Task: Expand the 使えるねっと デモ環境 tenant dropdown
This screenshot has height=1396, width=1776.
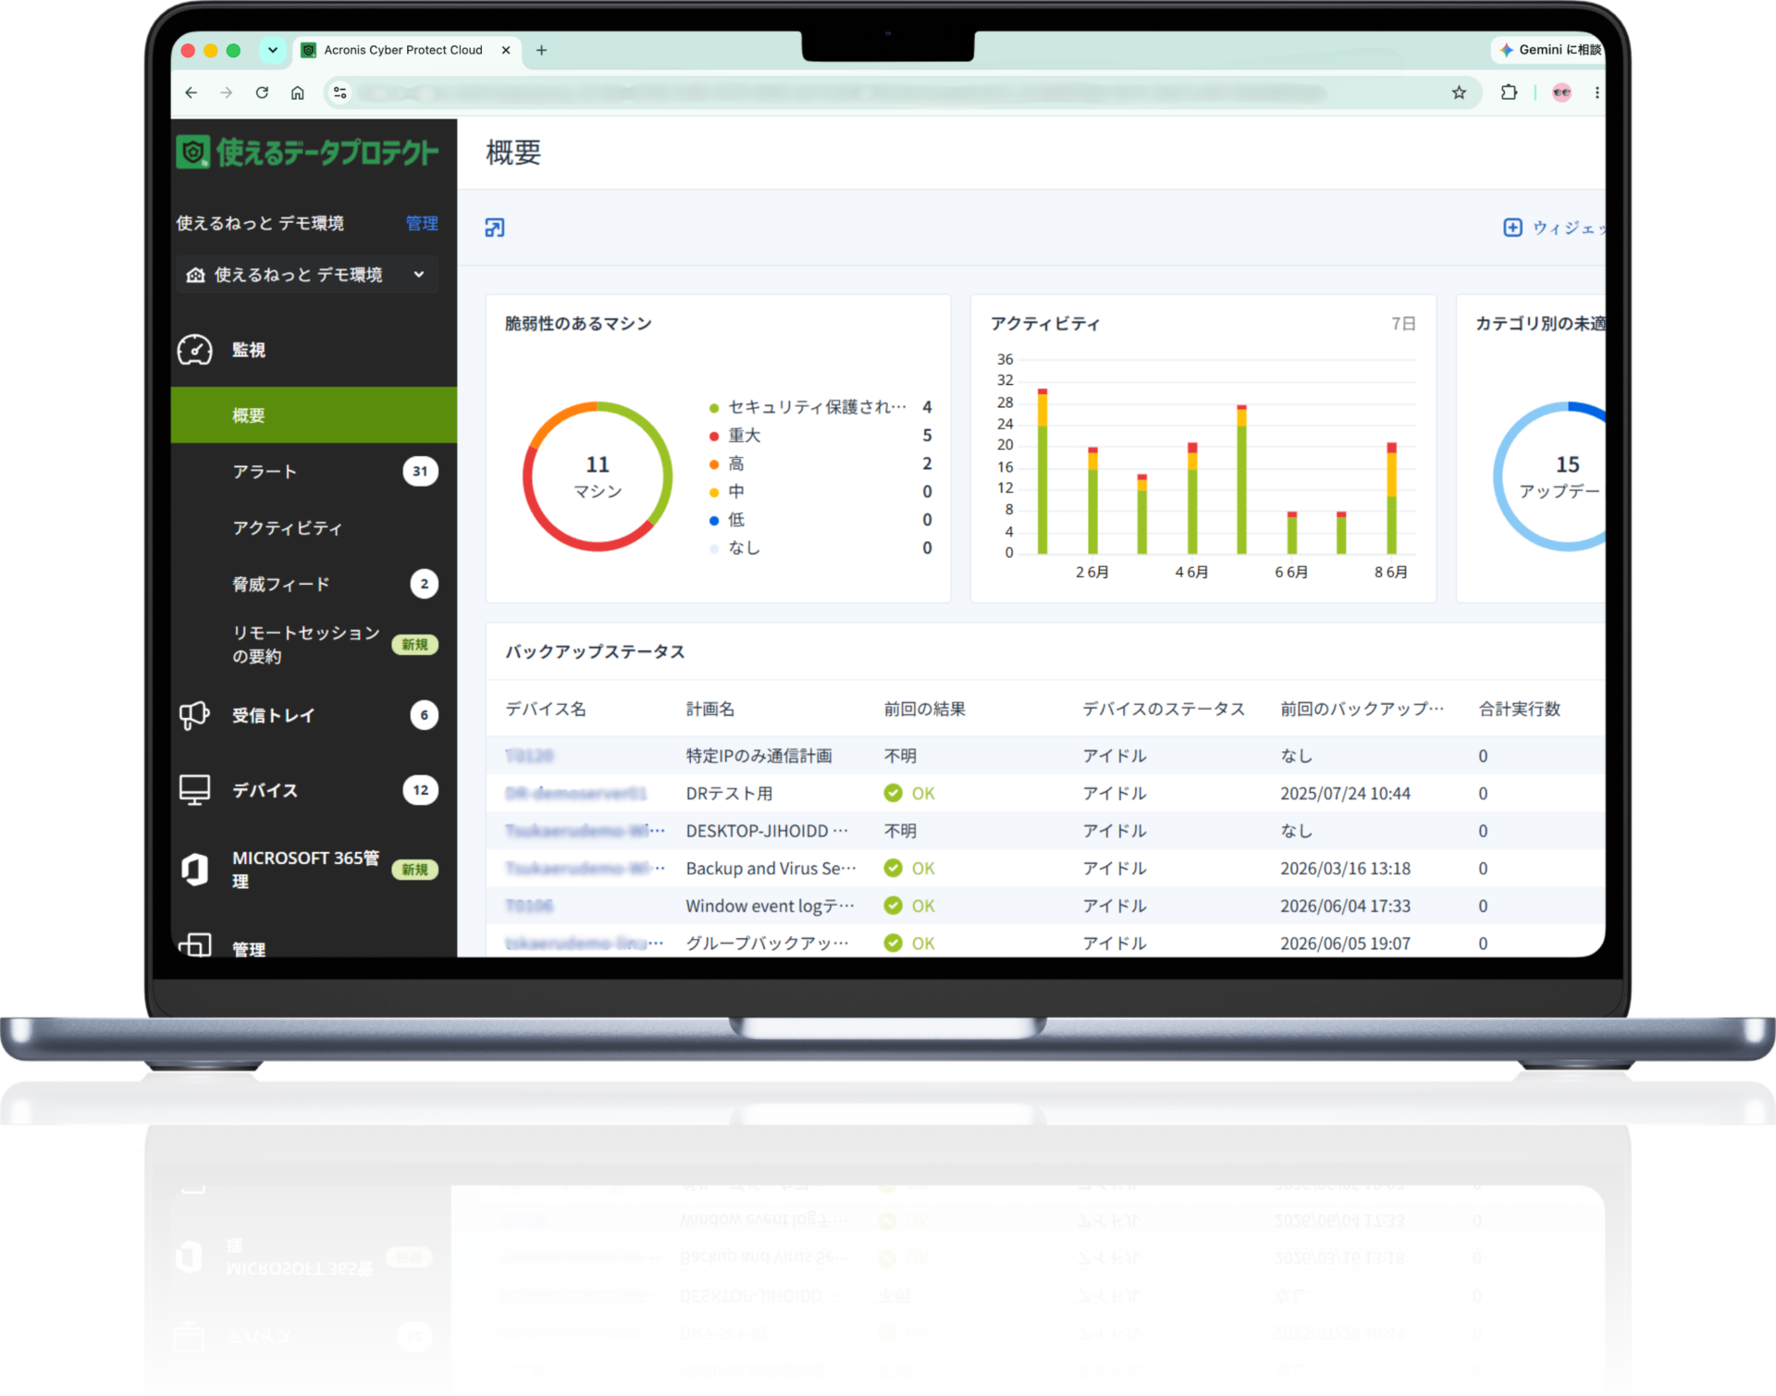Action: click(307, 275)
